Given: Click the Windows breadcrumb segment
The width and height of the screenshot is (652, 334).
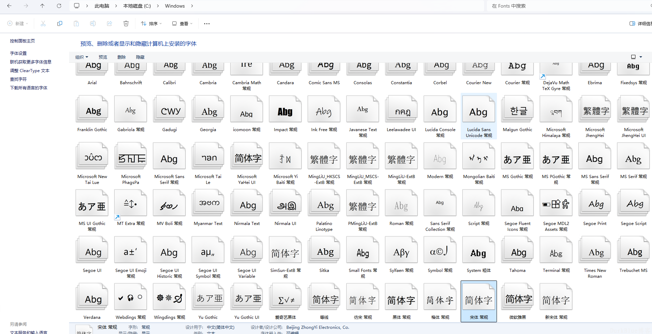Looking at the screenshot, I should click(175, 6).
